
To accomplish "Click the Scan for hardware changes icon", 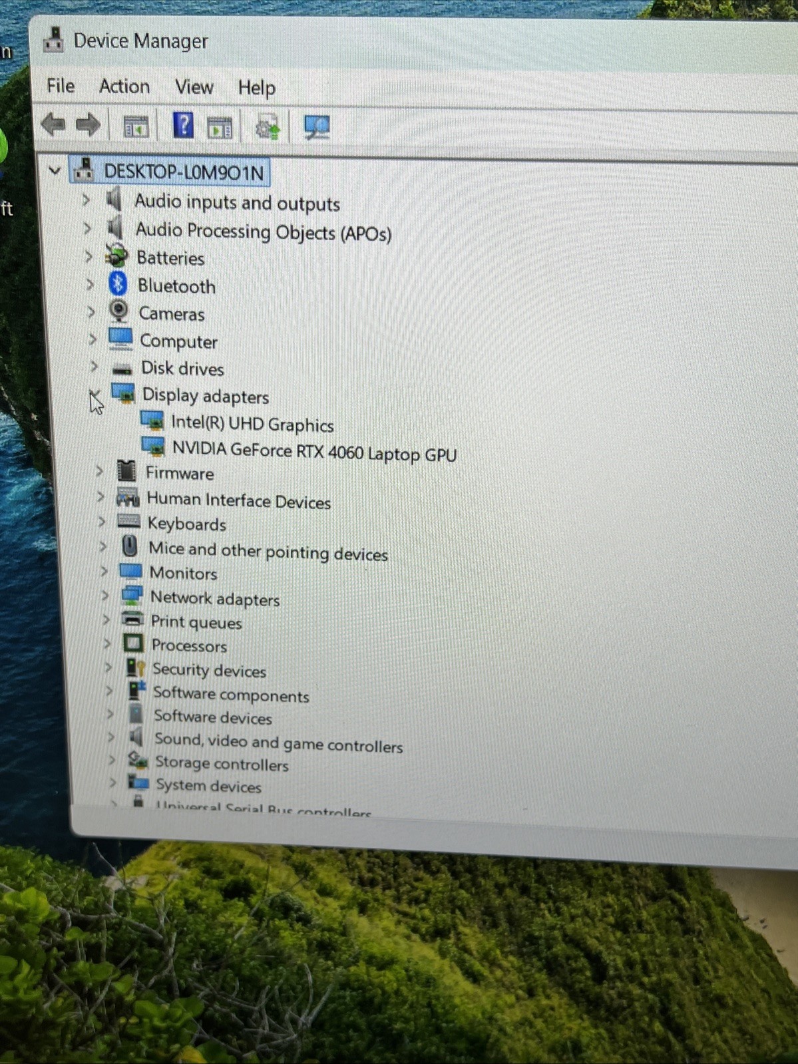I will (316, 126).
